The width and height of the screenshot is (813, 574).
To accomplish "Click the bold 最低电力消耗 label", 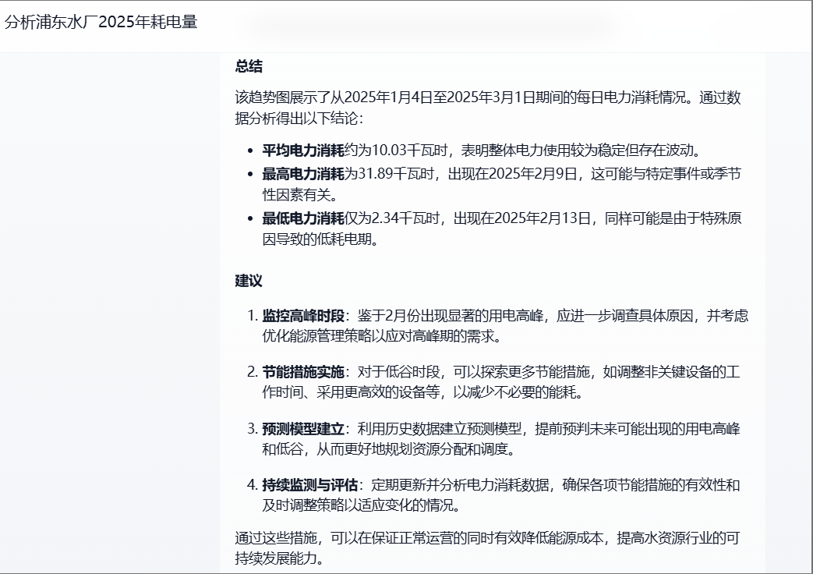I will point(302,218).
